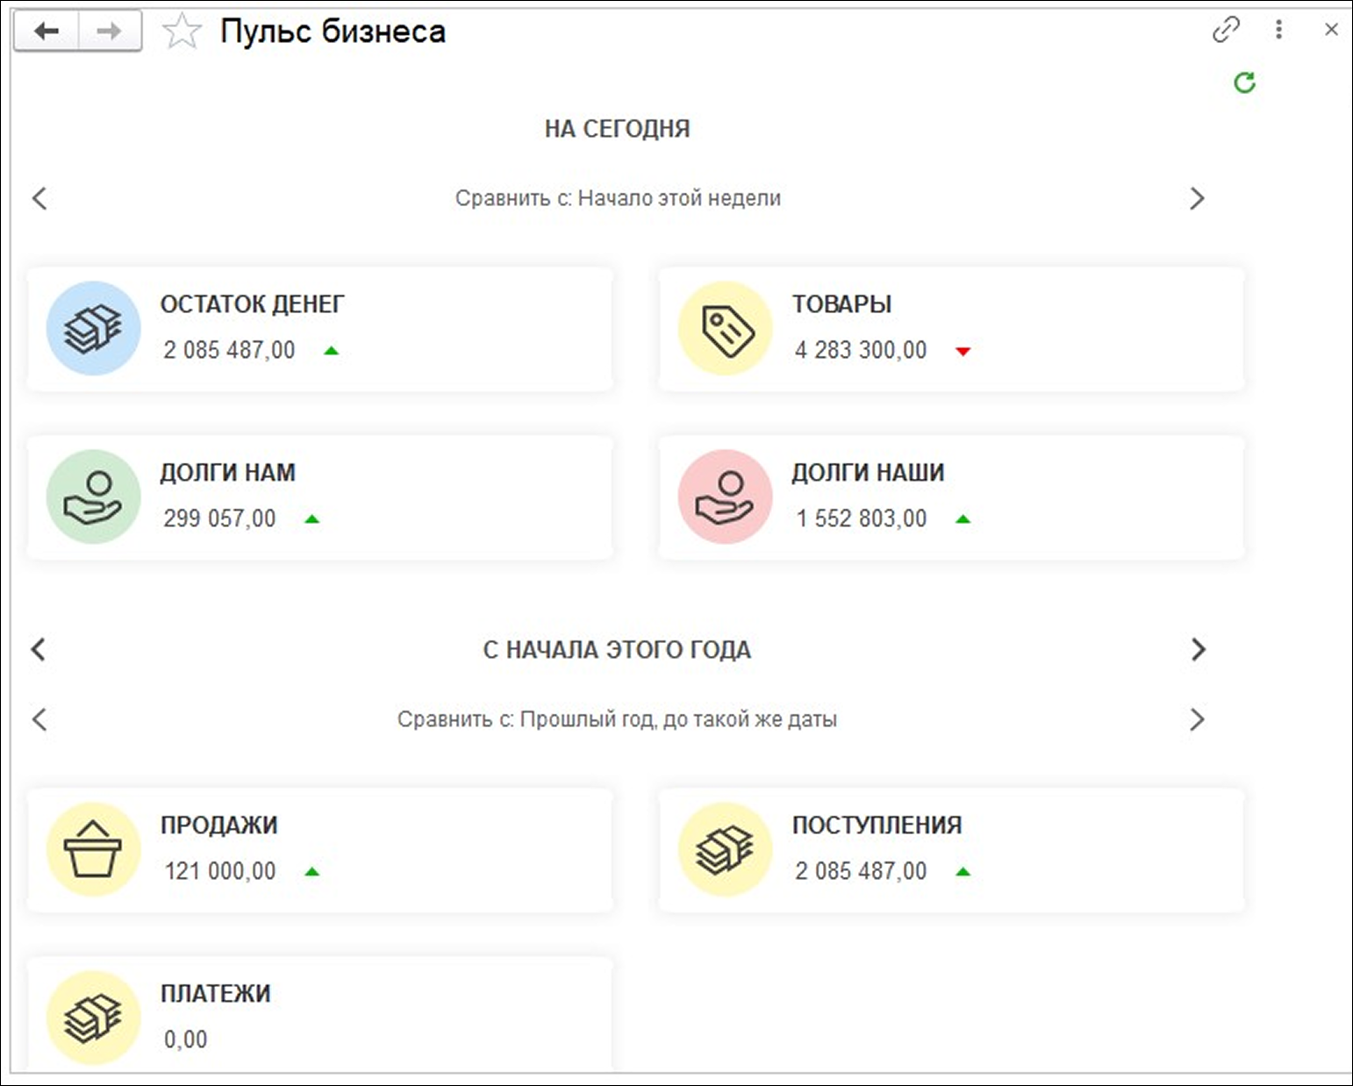1353x1086 pixels.
Task: Click the Продажи basket icon
Action: pyautogui.click(x=93, y=849)
